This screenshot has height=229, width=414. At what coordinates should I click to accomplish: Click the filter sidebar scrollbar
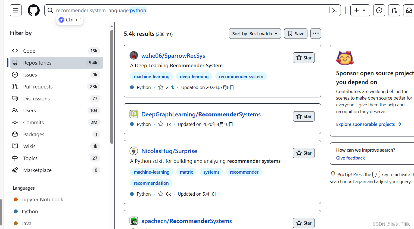112,87
